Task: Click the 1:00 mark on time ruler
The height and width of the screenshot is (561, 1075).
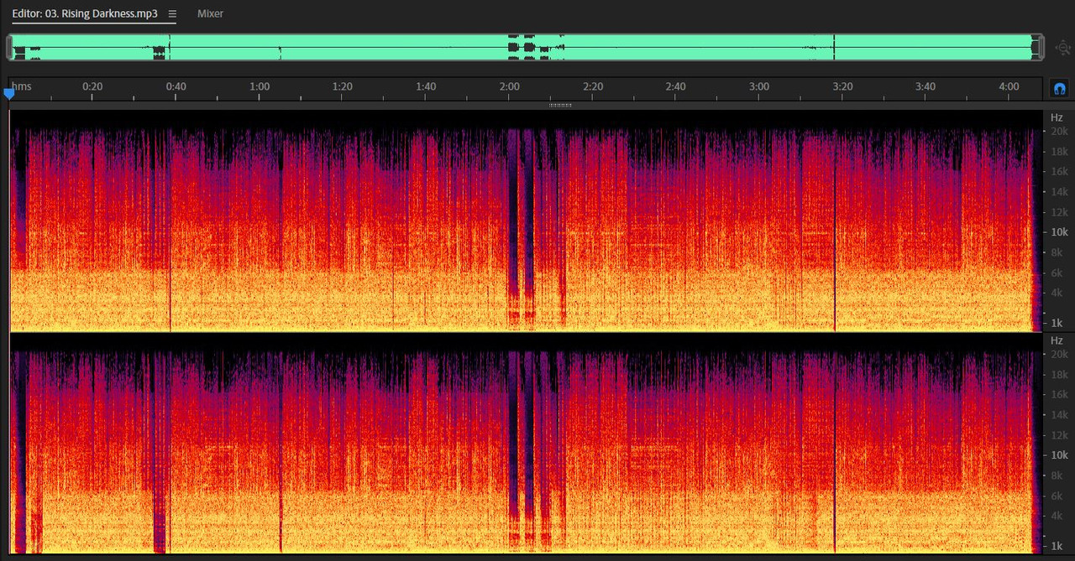Action: tap(260, 86)
